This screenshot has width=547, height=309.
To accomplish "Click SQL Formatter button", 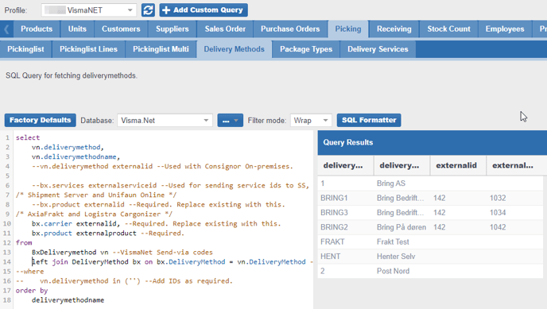I will click(x=369, y=120).
